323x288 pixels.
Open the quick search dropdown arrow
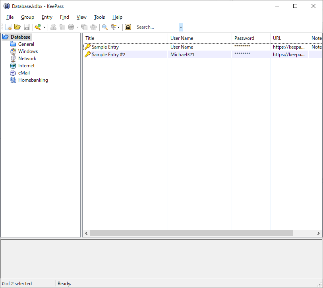click(x=181, y=27)
